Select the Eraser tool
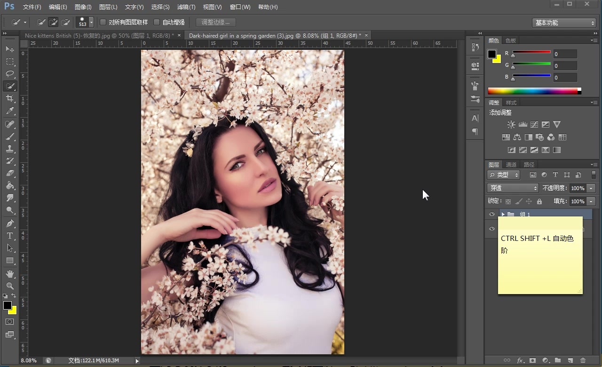The image size is (602, 367). coord(10,173)
